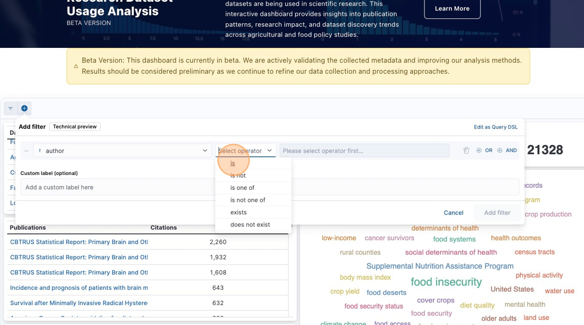Choose the "is" operator option
The image size is (584, 325).
click(x=233, y=163)
